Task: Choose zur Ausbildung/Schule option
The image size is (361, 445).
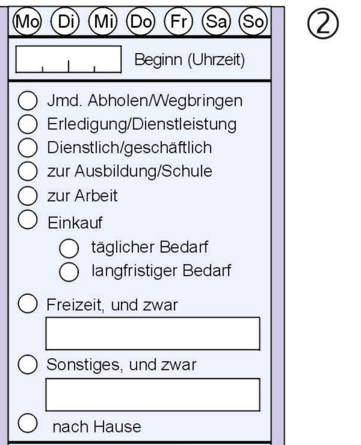Action: [28, 171]
